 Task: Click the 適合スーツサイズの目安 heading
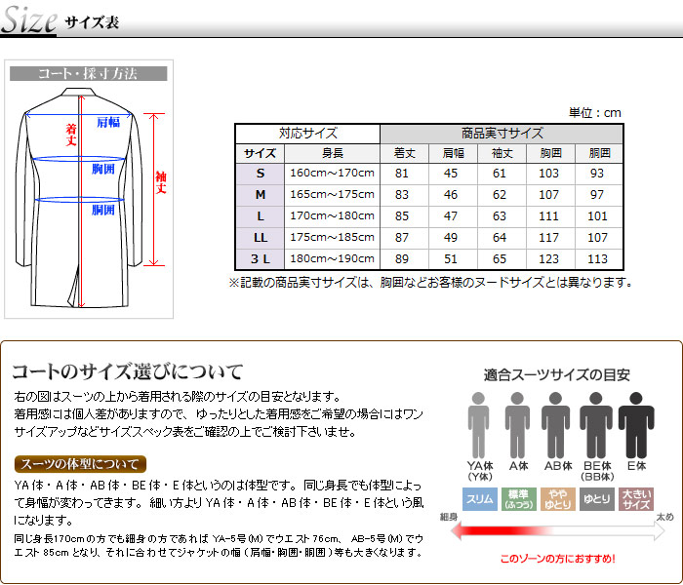pos(557,374)
